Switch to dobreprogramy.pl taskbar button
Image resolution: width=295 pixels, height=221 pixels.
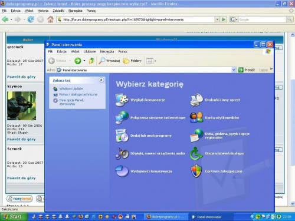coord(166,217)
